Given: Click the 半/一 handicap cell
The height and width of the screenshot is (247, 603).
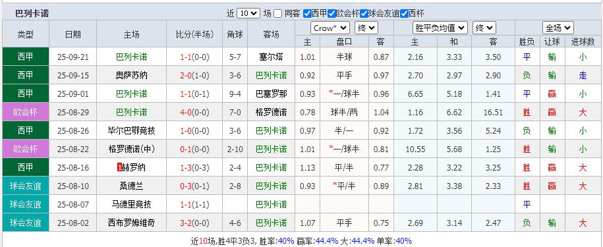Looking at the screenshot, I should tap(344, 131).
